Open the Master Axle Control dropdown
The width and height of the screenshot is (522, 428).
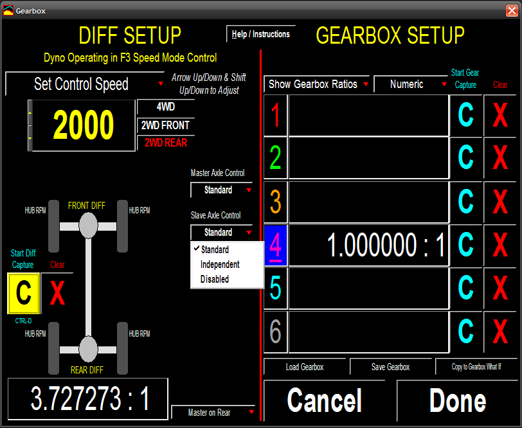[x=222, y=190]
